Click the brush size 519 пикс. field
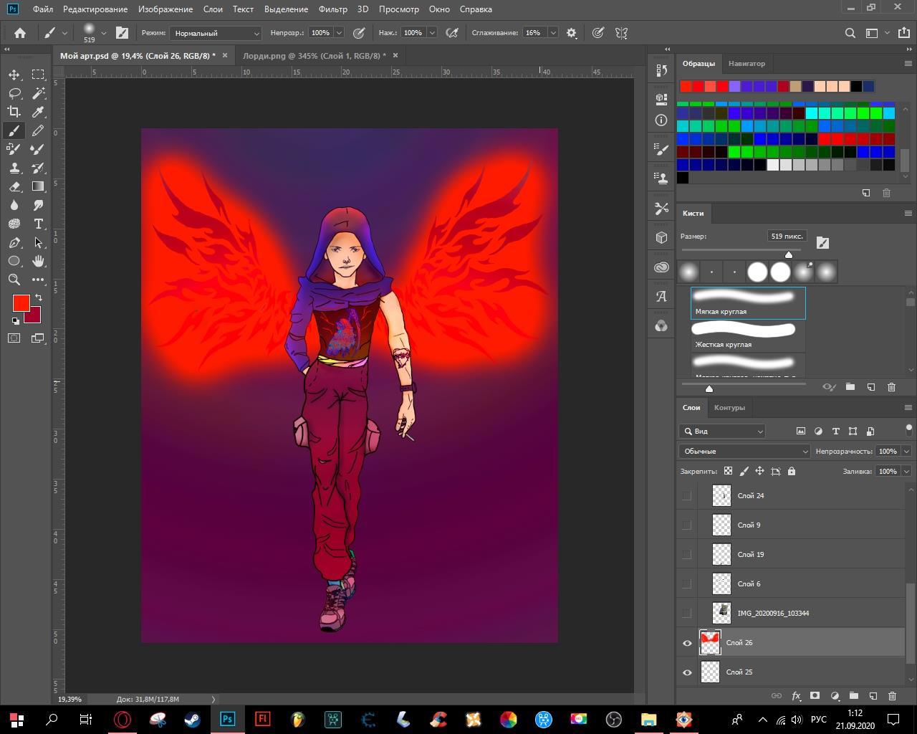Screen dimensions: 917x734 tap(787, 236)
